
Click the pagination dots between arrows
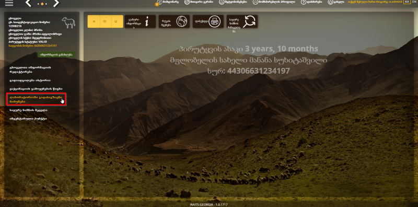coord(42,4)
